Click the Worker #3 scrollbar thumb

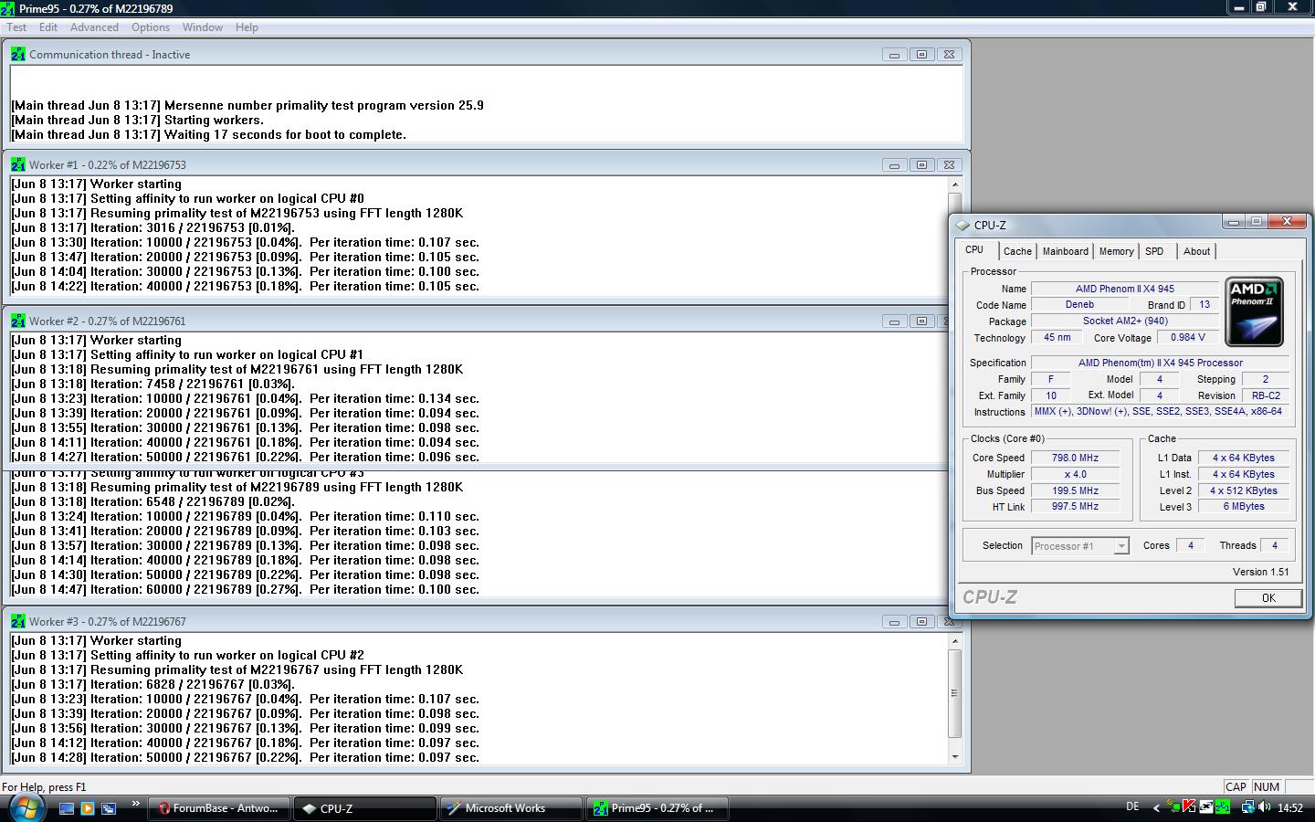pos(955,692)
